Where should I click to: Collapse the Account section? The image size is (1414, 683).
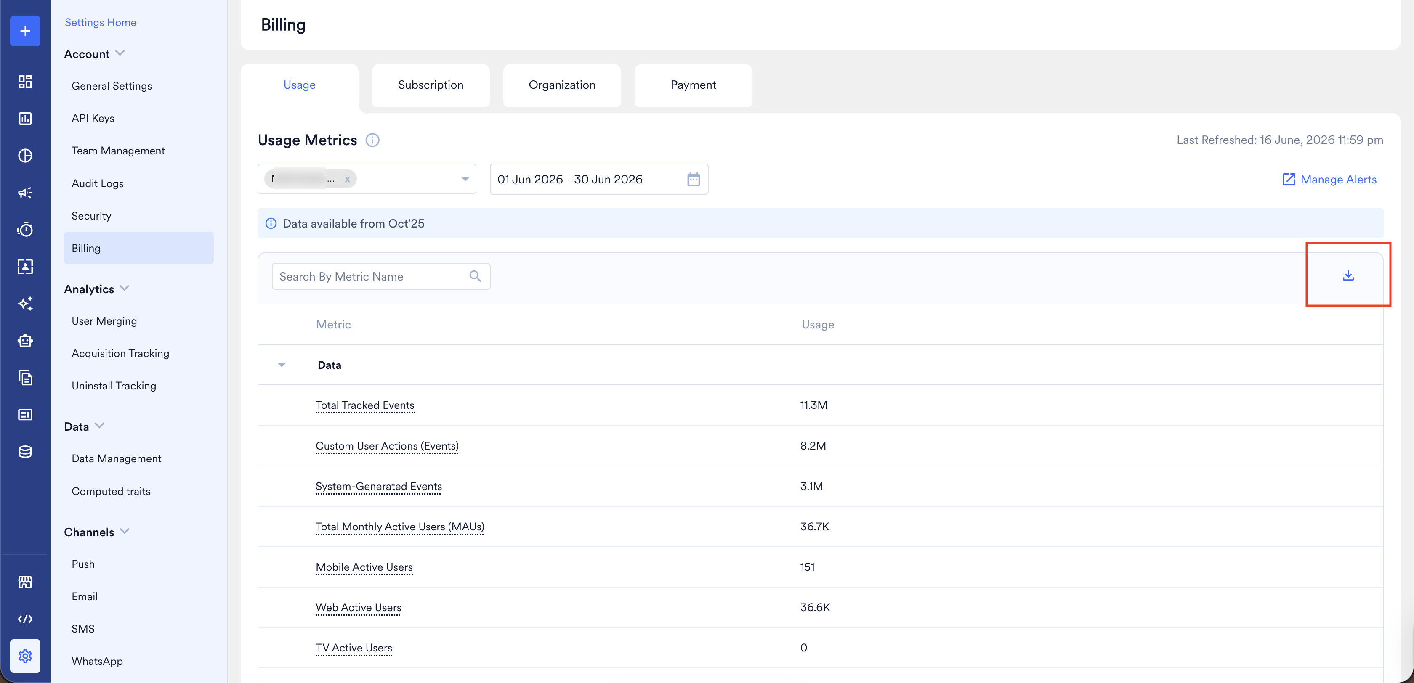coord(121,53)
